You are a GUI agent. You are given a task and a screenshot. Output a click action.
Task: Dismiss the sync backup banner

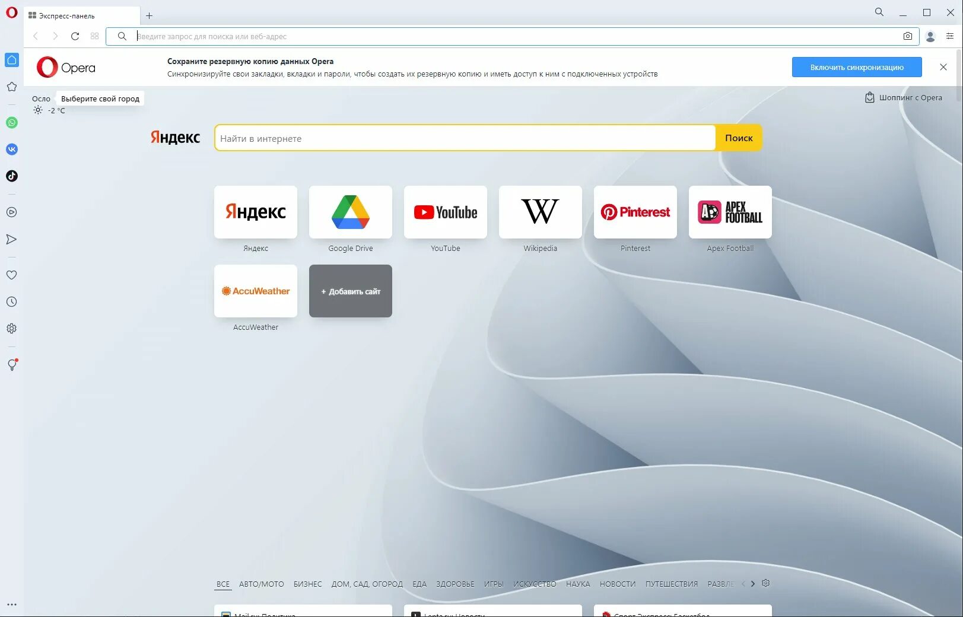click(x=943, y=67)
